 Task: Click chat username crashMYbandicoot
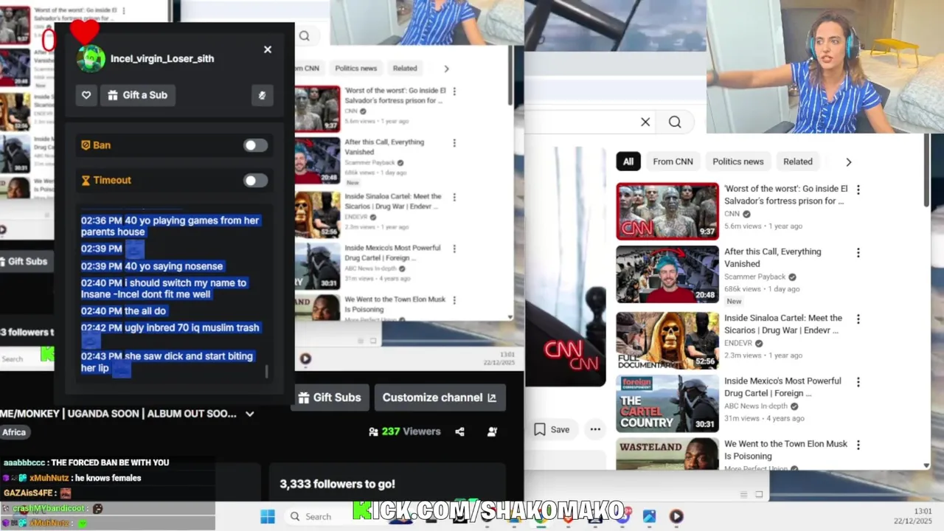[49, 508]
